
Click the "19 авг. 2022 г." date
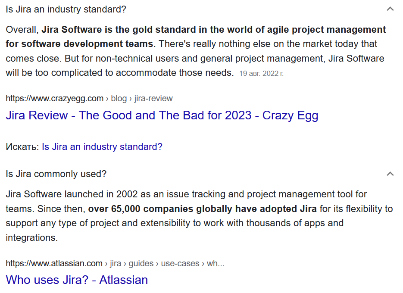pyautogui.click(x=261, y=73)
